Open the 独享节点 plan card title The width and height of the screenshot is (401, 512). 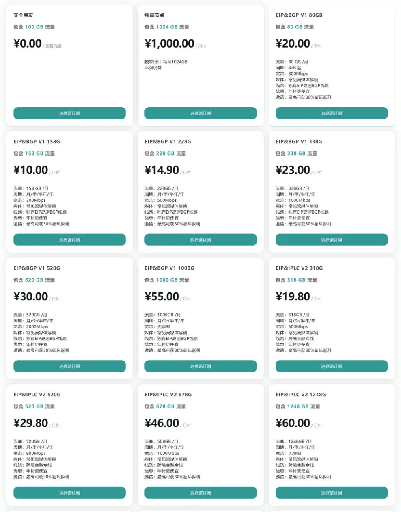point(154,15)
